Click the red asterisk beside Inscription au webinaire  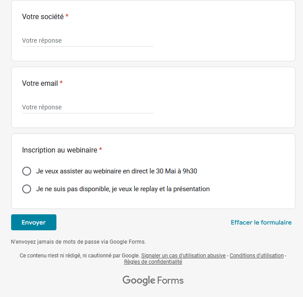tap(100, 149)
